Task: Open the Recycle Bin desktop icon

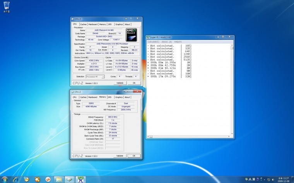Action: click(x=6, y=7)
